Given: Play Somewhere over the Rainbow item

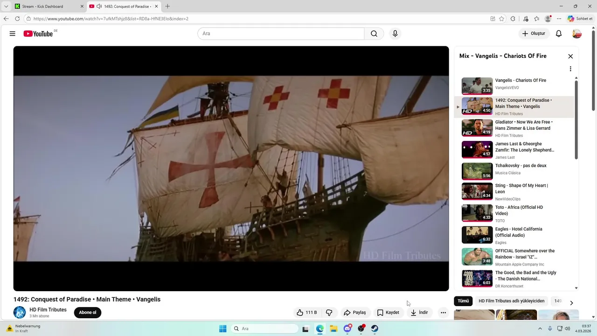Looking at the screenshot, I should click(x=514, y=257).
